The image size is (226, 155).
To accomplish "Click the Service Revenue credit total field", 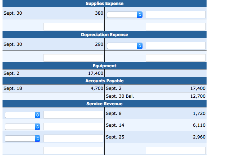I will 176,150.
